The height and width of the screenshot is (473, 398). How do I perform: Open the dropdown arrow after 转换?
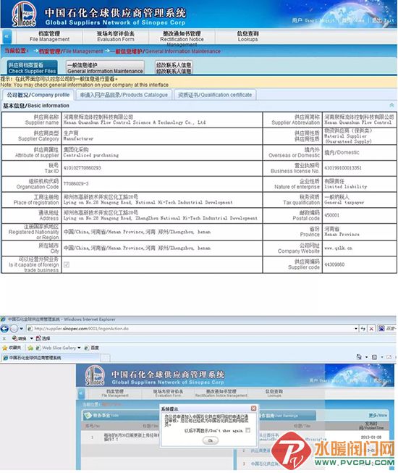pos(31,338)
